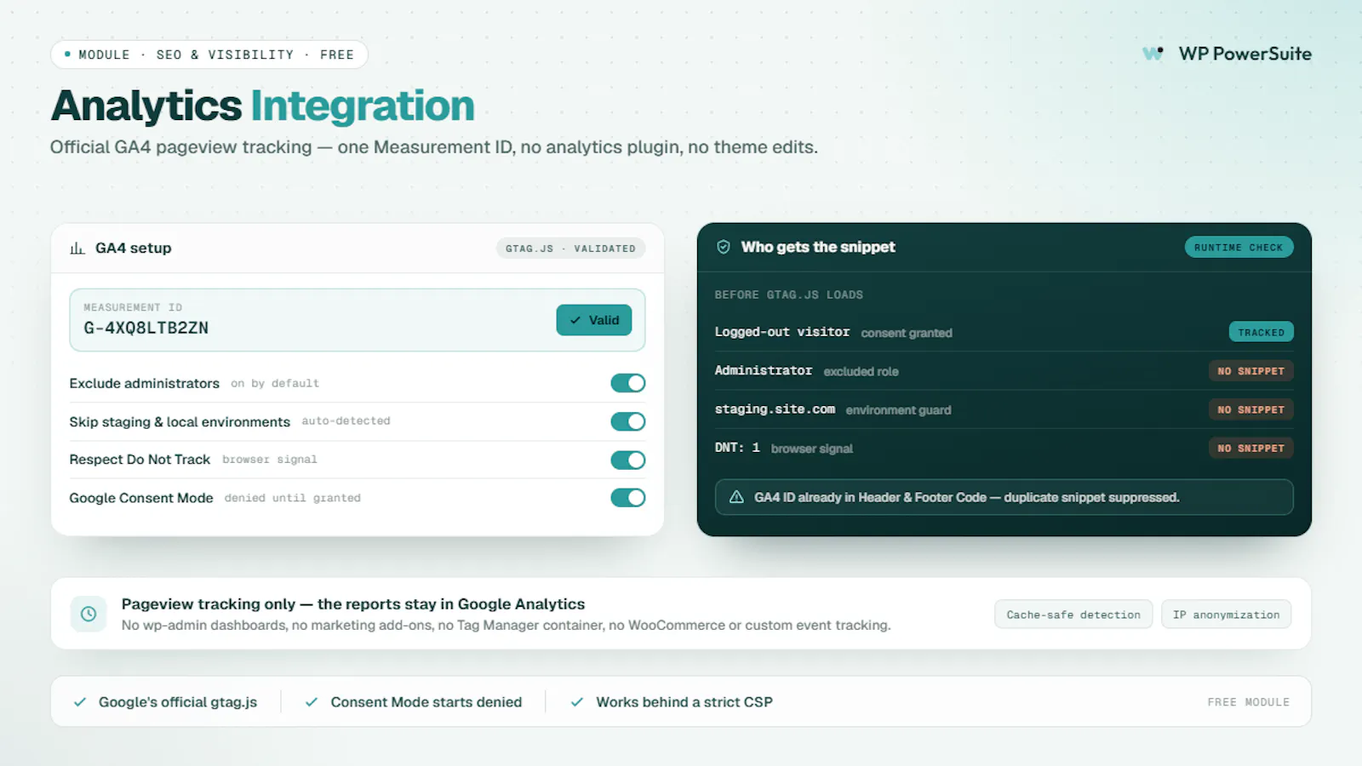Image resolution: width=1362 pixels, height=766 pixels.
Task: Click the 'Logged-out visitor' row label
Action: pyautogui.click(x=782, y=332)
